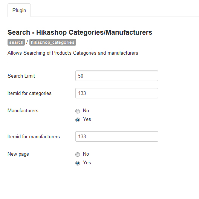Click the "Itemid for categories" label
Image resolution: width=199 pixels, height=199 pixels.
coord(29,93)
